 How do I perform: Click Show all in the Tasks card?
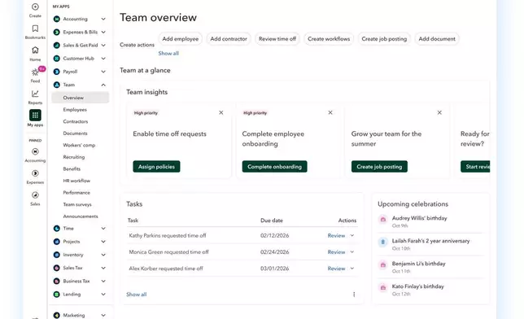click(x=137, y=295)
